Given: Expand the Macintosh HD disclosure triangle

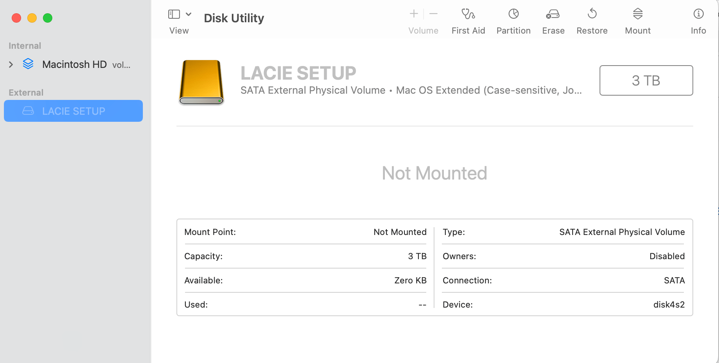Looking at the screenshot, I should coord(11,64).
